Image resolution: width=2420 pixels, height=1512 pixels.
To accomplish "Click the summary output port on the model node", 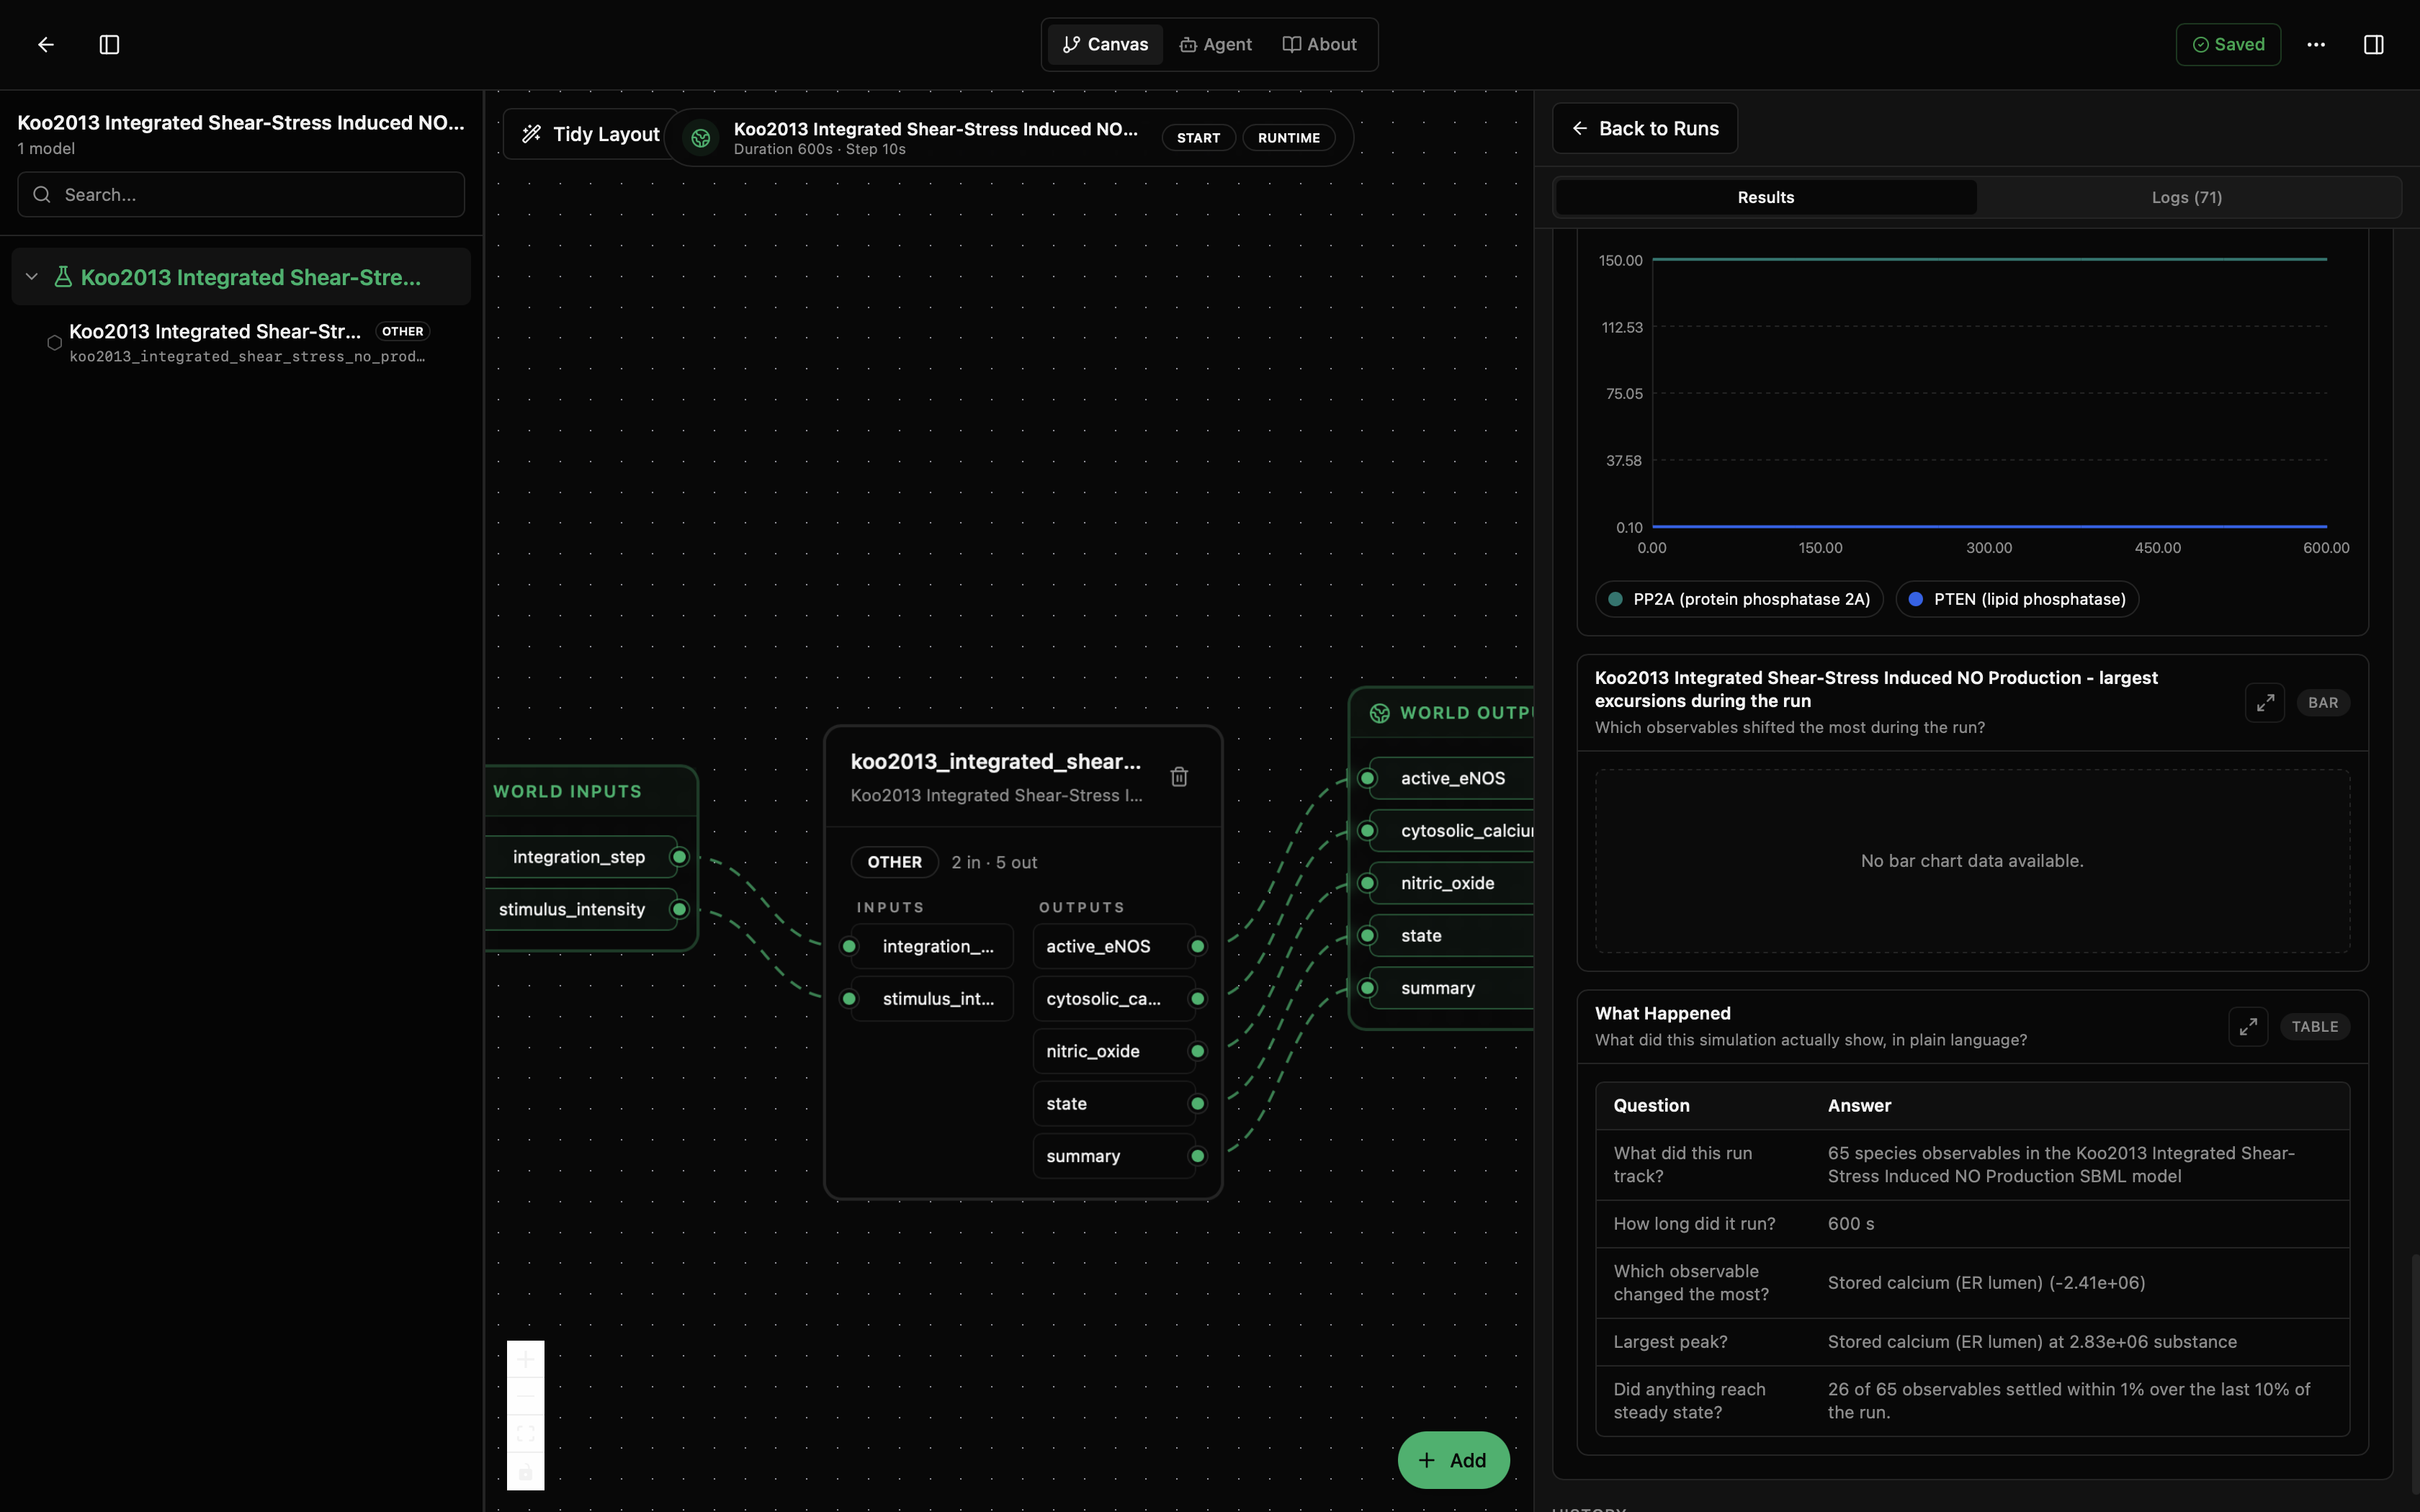I will coord(1198,1156).
